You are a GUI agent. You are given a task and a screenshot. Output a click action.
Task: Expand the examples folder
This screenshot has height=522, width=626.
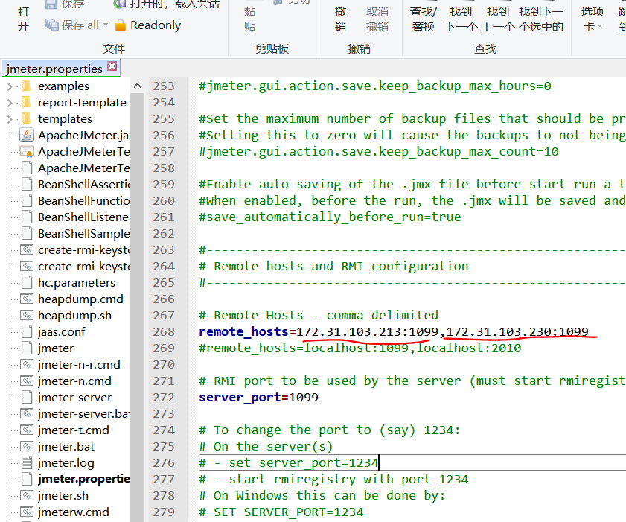pos(10,86)
